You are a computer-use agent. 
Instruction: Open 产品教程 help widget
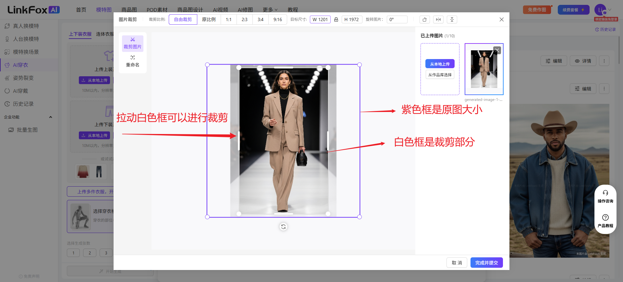tap(605, 221)
